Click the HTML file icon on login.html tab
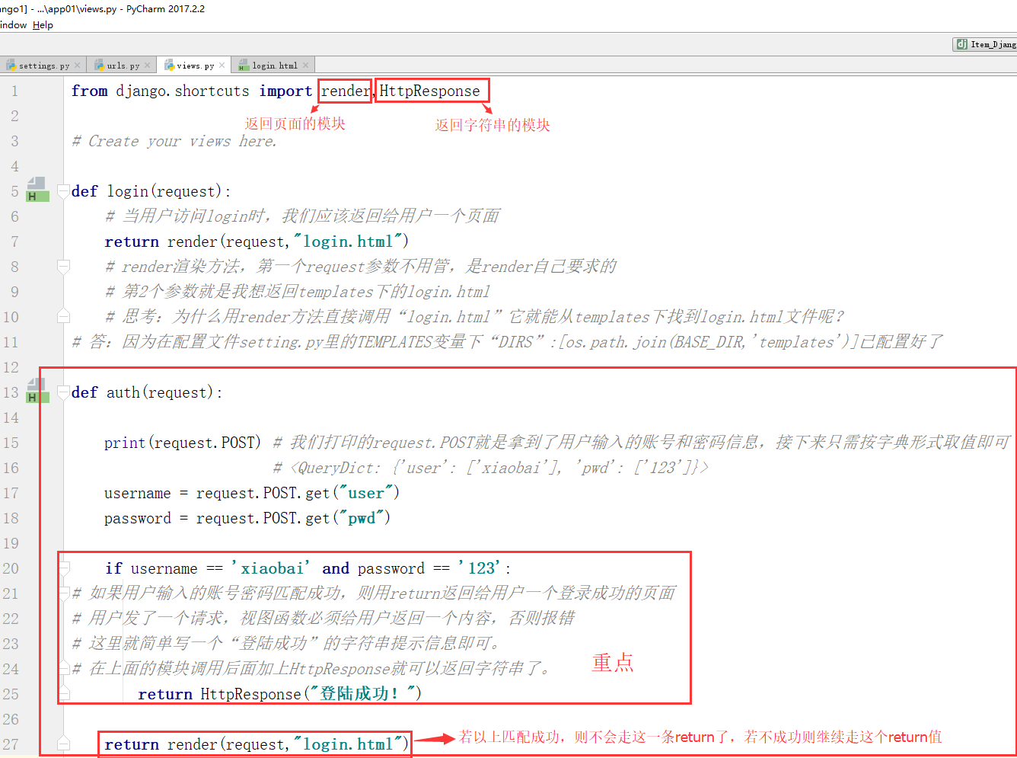1017x758 pixels. click(244, 66)
